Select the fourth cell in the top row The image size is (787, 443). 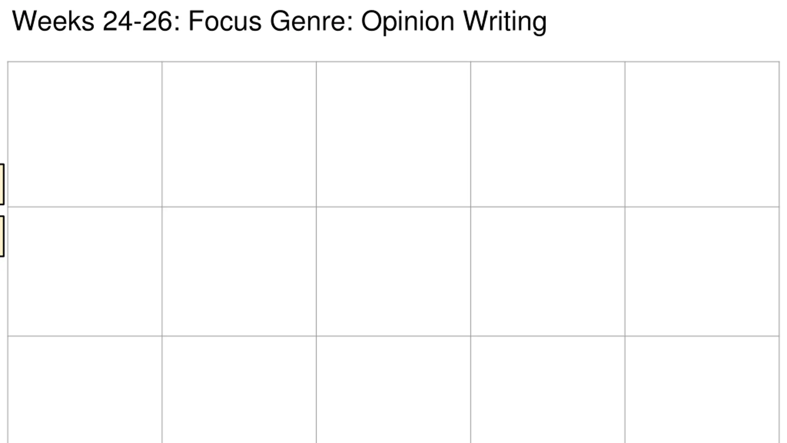[548, 134]
